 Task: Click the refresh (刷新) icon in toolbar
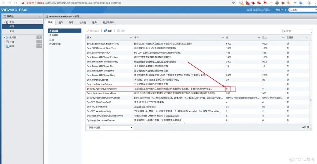coord(105,31)
